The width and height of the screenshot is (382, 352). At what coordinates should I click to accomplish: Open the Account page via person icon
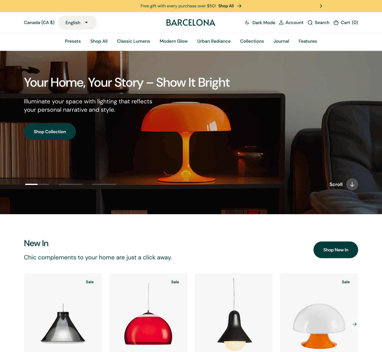(281, 23)
